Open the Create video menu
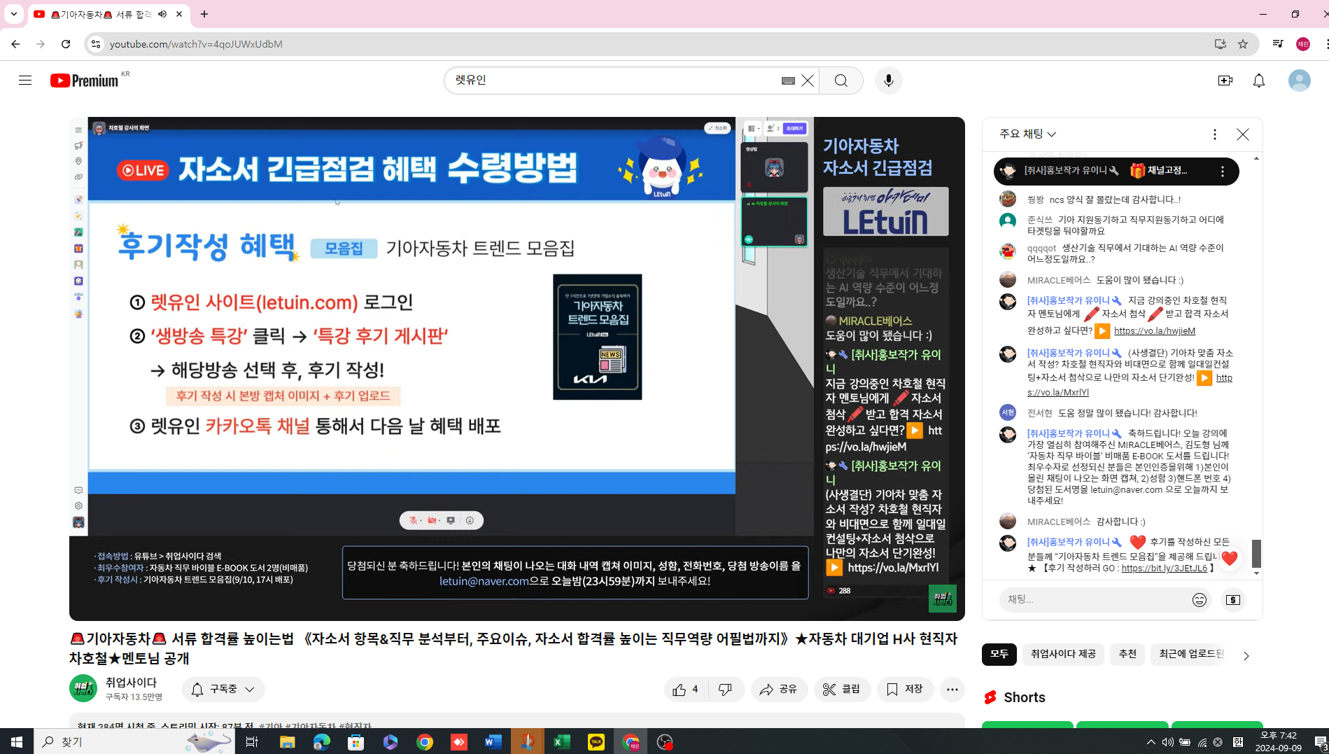This screenshot has width=1329, height=754. [x=1225, y=81]
